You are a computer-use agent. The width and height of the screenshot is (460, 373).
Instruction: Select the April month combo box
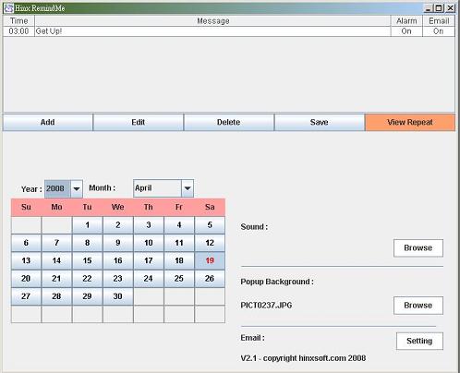[163, 188]
